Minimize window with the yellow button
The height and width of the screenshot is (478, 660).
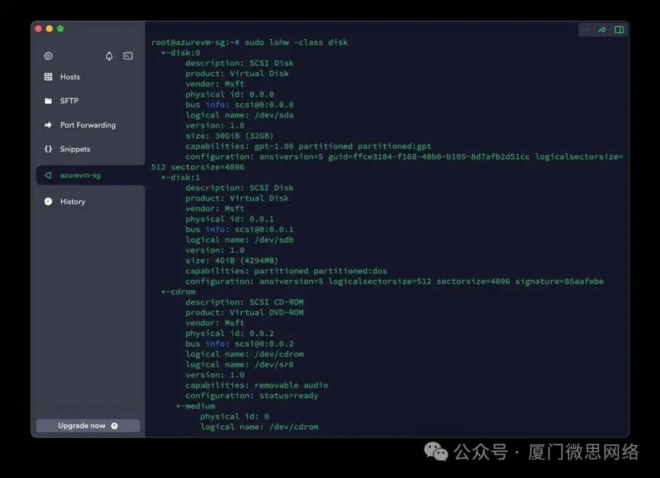point(50,29)
